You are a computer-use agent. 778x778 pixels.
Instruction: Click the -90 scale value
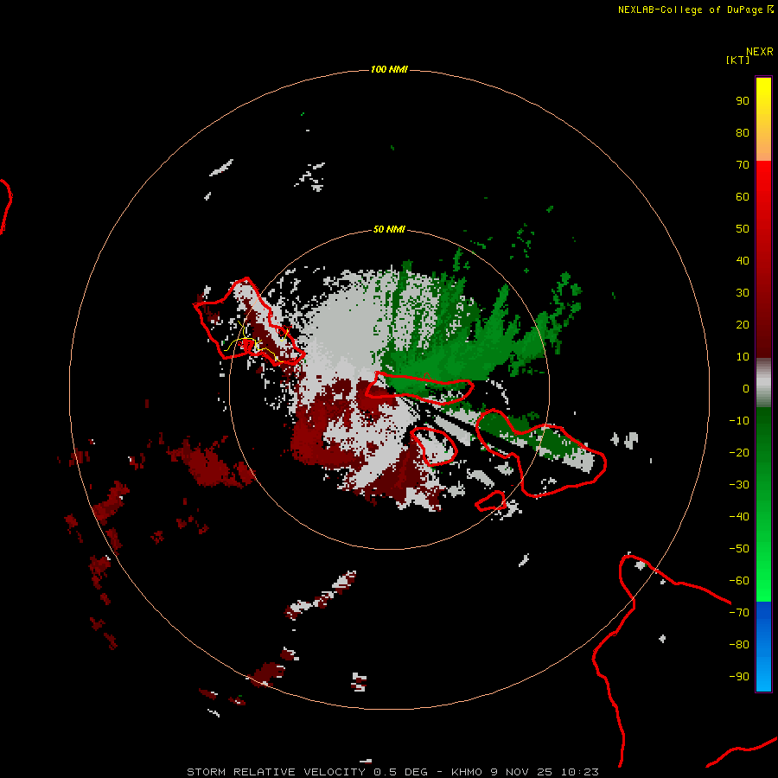tap(739, 677)
